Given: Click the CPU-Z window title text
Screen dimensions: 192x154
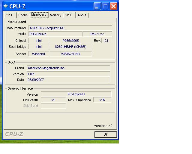Looking at the screenshot, I should coord(17,6).
